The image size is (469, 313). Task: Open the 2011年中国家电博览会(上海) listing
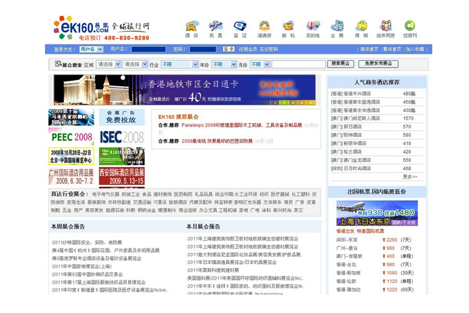[x=81, y=266]
